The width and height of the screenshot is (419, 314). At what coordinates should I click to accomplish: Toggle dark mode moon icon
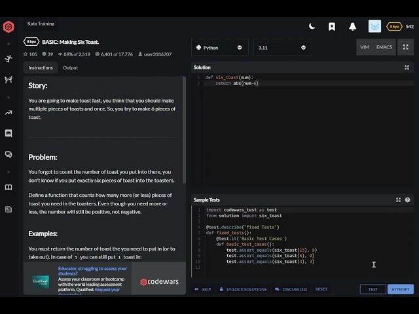312,26
